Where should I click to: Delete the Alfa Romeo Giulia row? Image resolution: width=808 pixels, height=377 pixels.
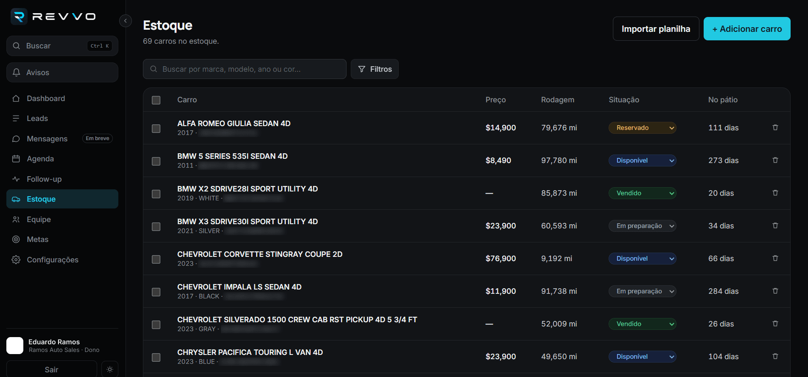pyautogui.click(x=775, y=127)
